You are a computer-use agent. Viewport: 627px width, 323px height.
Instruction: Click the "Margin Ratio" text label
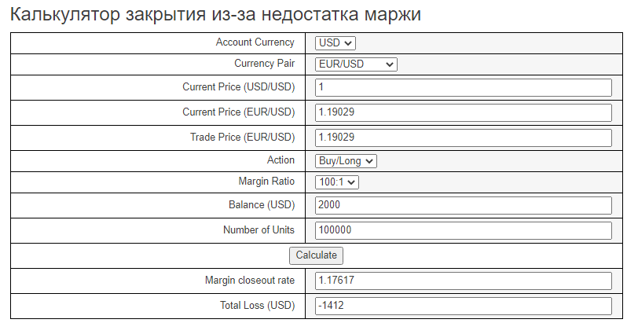(x=266, y=182)
